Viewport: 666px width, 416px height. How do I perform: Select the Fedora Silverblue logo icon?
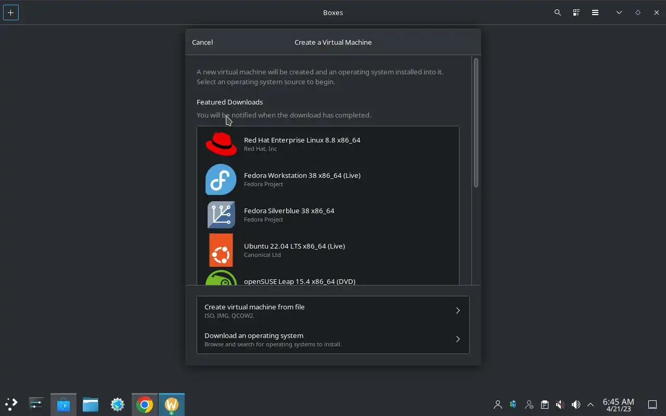pos(221,215)
